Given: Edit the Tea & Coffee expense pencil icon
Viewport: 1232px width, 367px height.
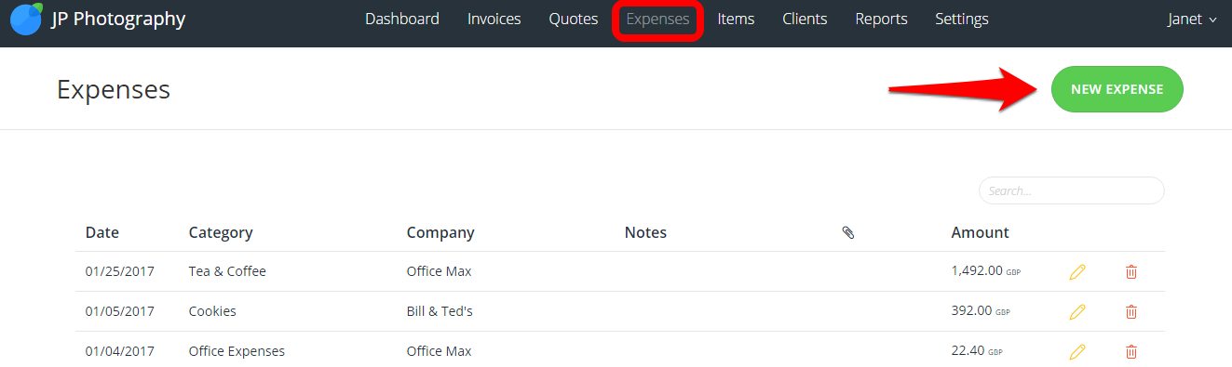Looking at the screenshot, I should point(1077,272).
